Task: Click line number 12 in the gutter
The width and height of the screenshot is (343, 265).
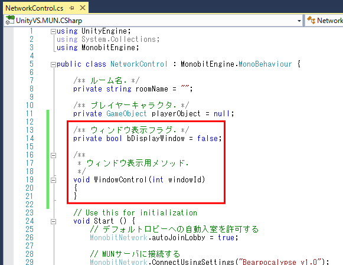Action: (x=30, y=122)
